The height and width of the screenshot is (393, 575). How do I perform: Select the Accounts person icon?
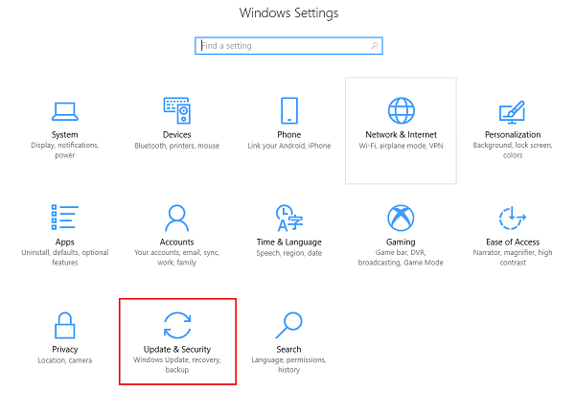coord(176,218)
